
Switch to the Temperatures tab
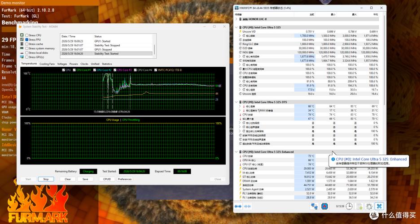[x=29, y=64]
